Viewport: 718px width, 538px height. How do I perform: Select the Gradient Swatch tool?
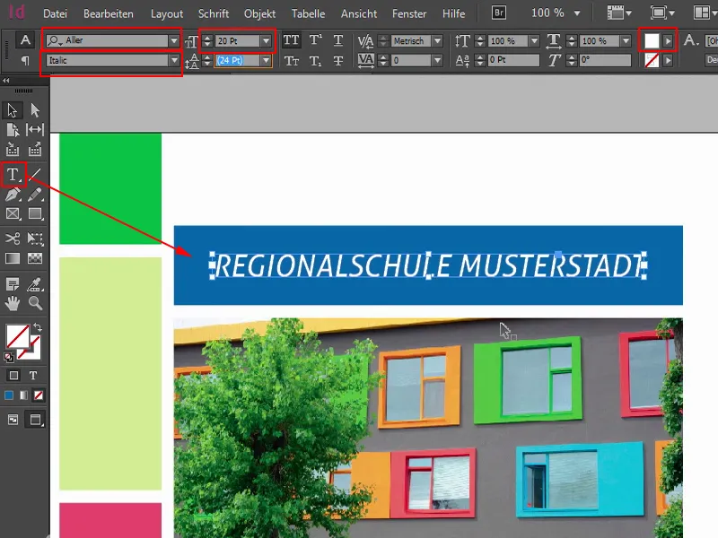(x=13, y=258)
